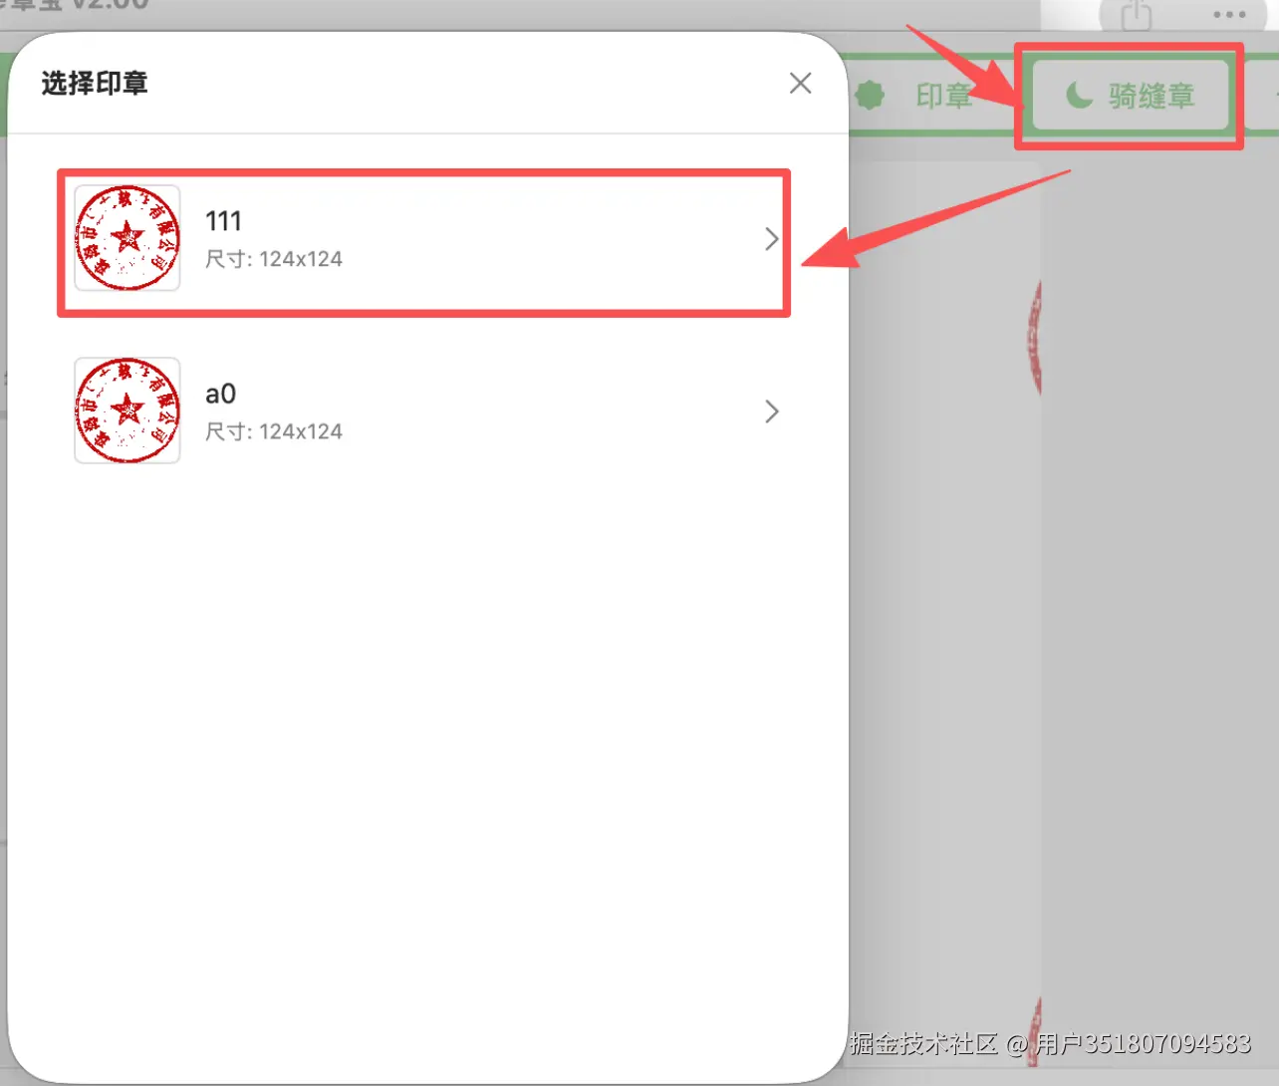
Task: Select the a0 seal thumbnail image
Action: point(128,410)
